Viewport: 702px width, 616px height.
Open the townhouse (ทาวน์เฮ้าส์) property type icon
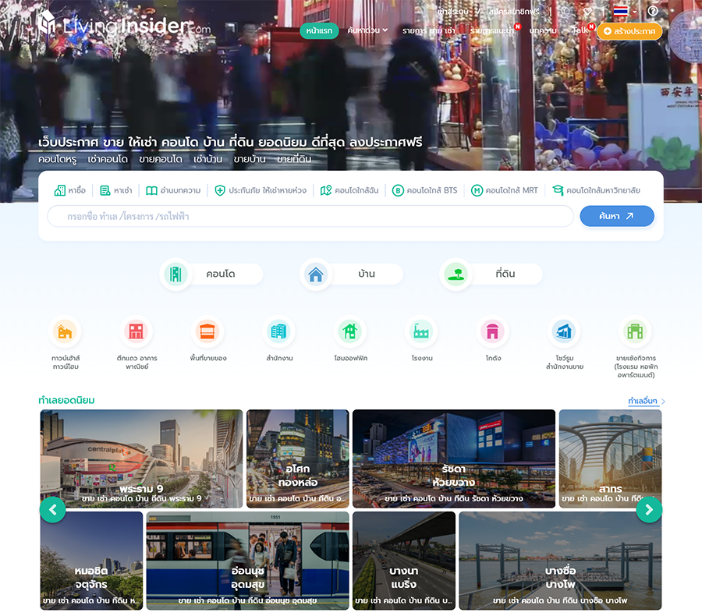tap(65, 332)
